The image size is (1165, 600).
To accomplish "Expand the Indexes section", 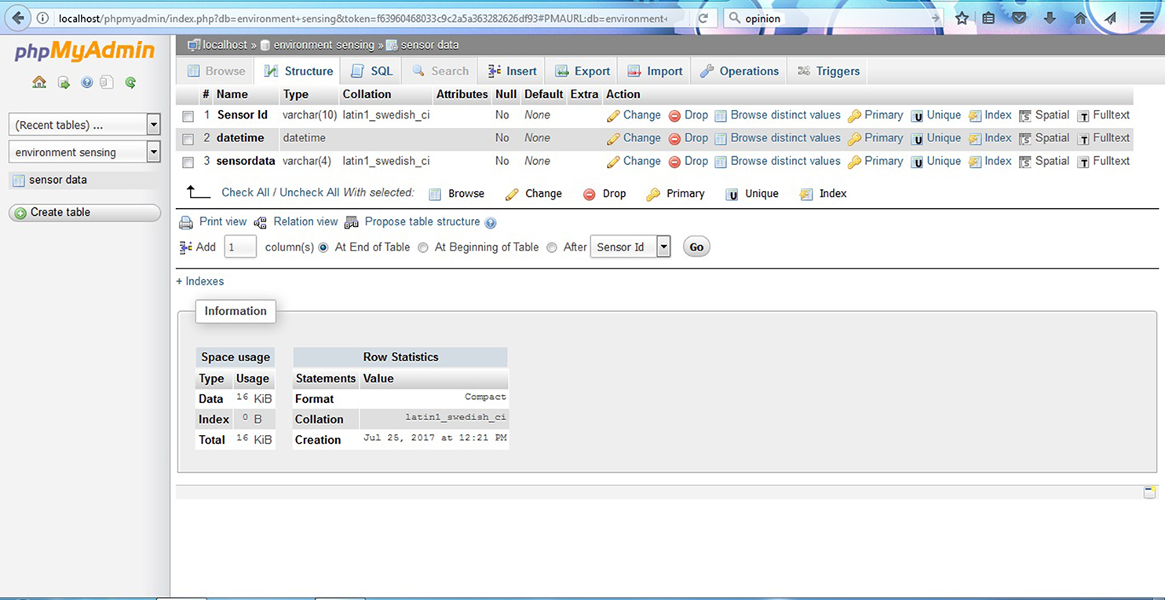I will pos(200,281).
